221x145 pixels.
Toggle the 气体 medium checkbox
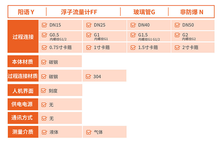[x=88, y=132]
